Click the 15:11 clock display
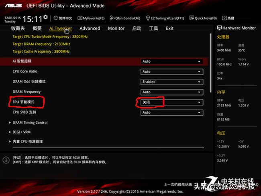The image size is (261, 196). pyautogui.click(x=33, y=19)
